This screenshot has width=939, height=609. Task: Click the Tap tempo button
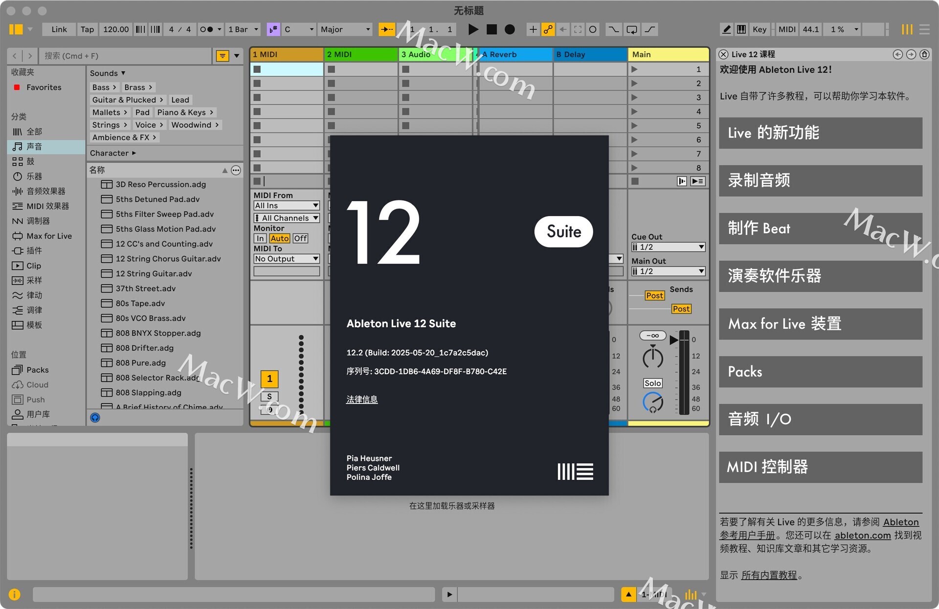pyautogui.click(x=88, y=29)
